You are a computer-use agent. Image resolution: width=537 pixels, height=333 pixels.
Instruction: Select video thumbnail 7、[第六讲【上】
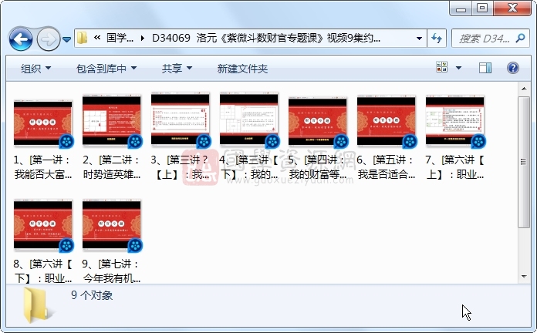pyautogui.click(x=454, y=121)
